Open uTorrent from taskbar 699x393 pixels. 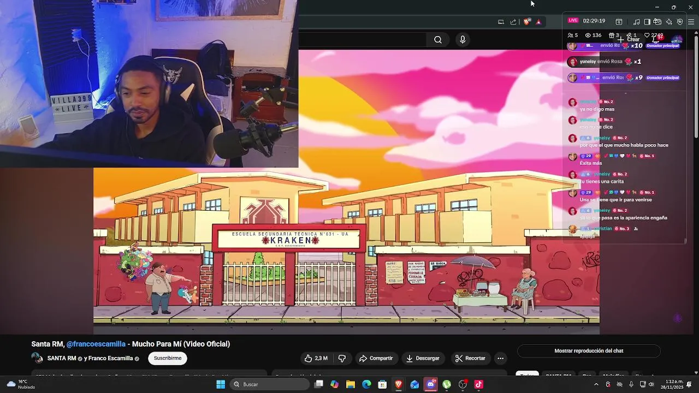[447, 384]
